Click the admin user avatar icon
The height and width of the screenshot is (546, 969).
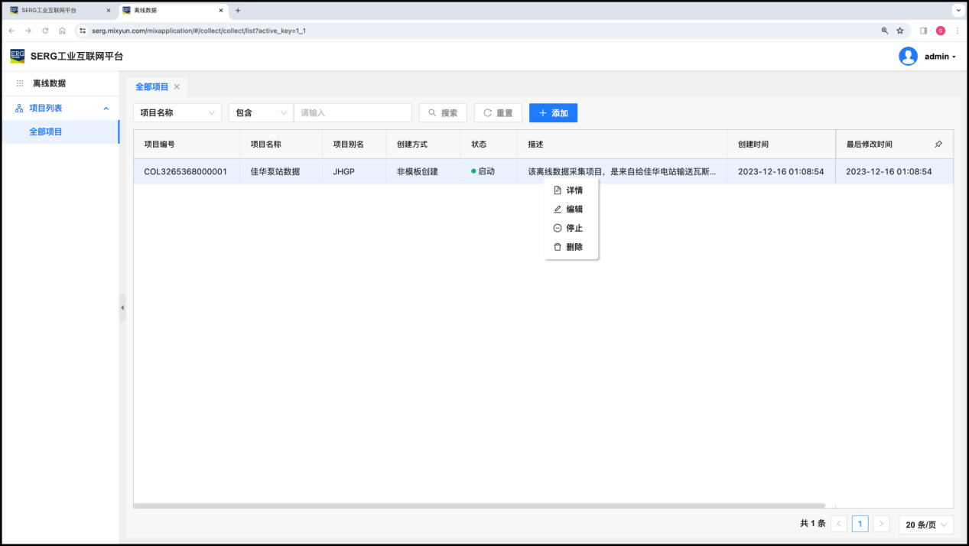coord(908,57)
